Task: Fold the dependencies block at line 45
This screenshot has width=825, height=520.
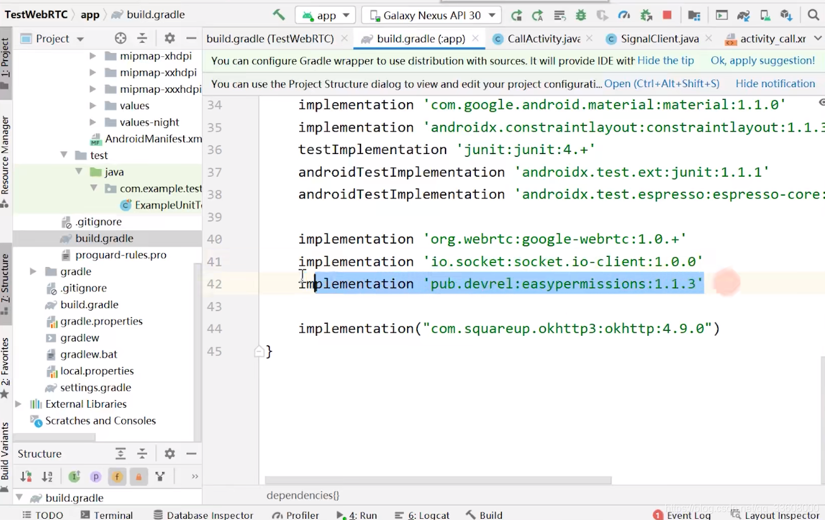Action: 259,352
